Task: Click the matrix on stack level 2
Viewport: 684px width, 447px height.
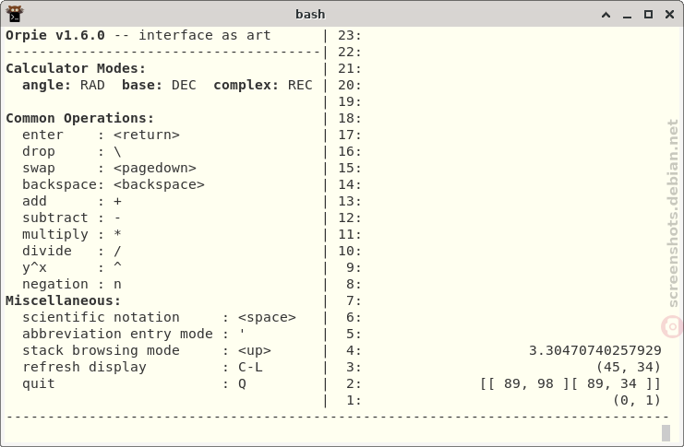Action: (570, 383)
